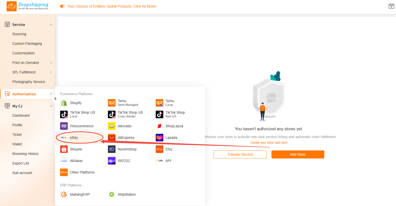This screenshot has height=206, width=396.
Task: Expand the 3PL Fulfillment submenu arrow
Action: point(51,72)
